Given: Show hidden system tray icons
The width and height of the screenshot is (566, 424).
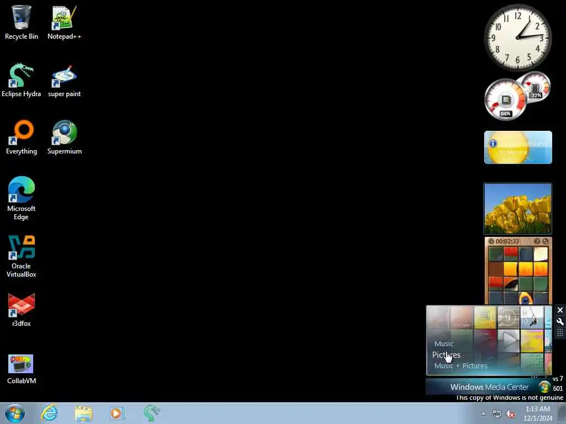Looking at the screenshot, I should [483, 414].
